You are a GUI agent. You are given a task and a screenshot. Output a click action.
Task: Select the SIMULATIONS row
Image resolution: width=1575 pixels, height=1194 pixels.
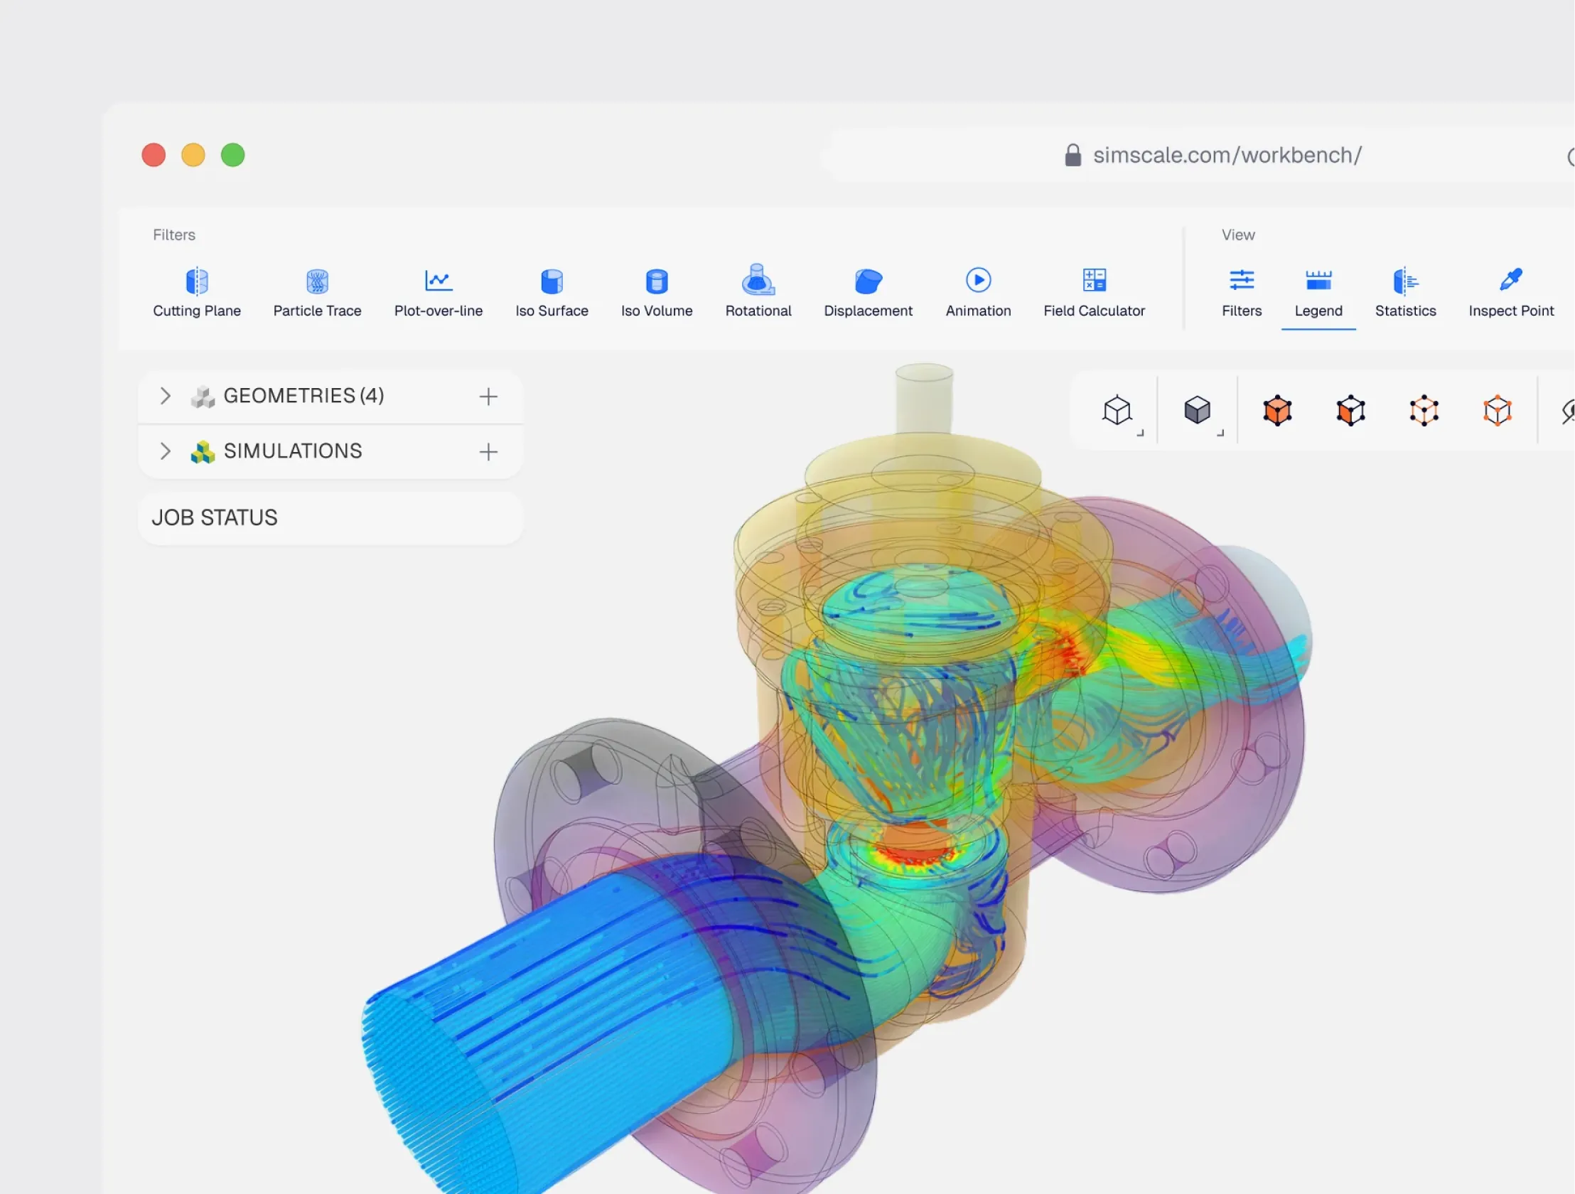330,451
